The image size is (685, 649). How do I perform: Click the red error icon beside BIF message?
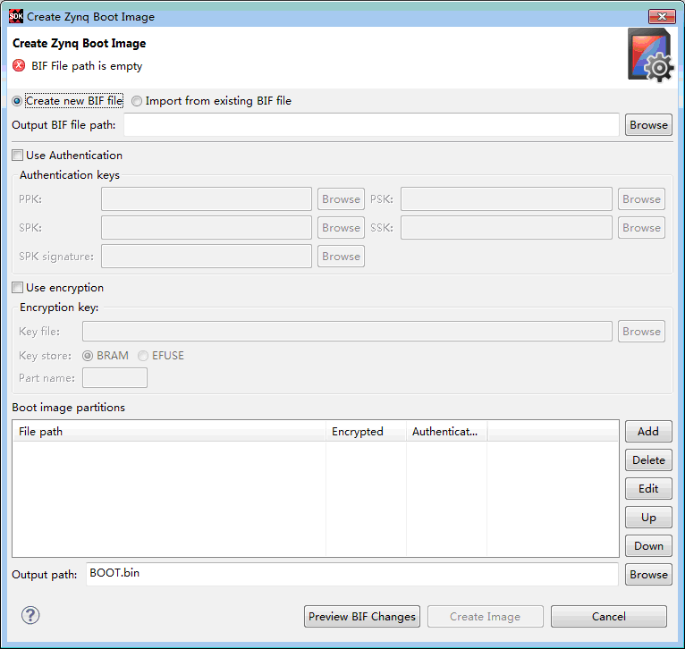[19, 65]
